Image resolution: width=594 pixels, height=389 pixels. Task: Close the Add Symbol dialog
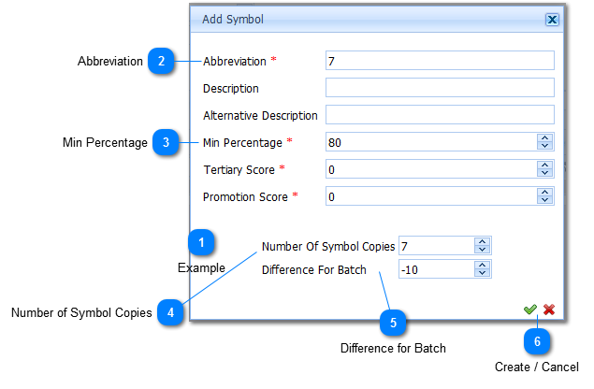click(x=552, y=19)
